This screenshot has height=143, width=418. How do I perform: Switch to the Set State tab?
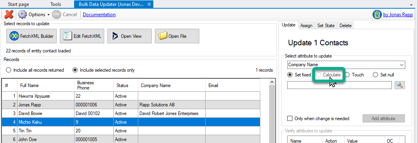pyautogui.click(x=326, y=26)
